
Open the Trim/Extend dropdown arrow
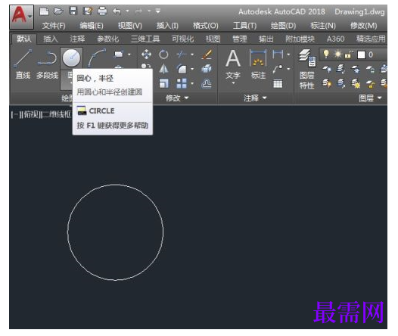[x=192, y=54]
